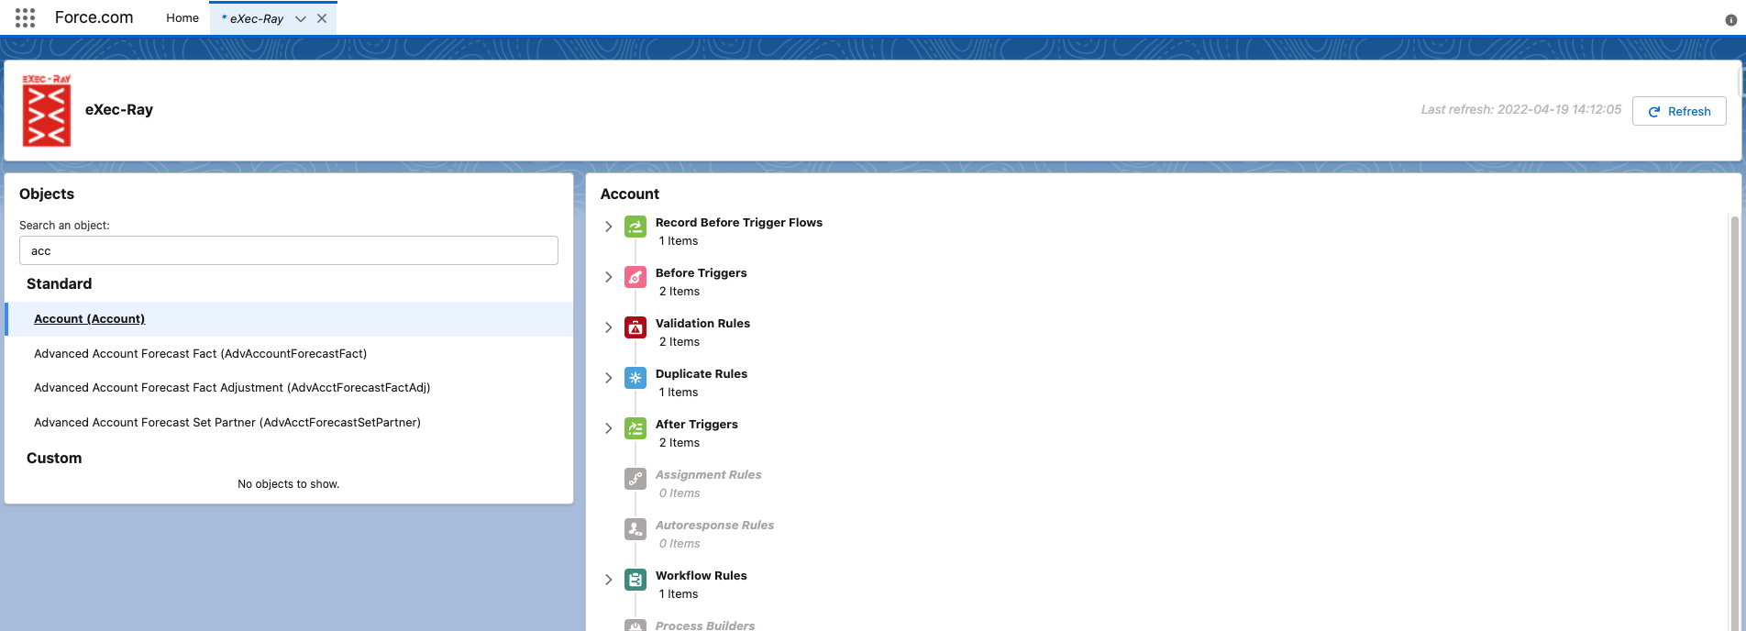Click the Duplicate Rules blue icon
The width and height of the screenshot is (1746, 631).
635,378
